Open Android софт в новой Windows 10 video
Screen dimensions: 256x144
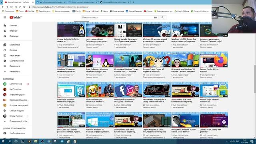[214, 90]
